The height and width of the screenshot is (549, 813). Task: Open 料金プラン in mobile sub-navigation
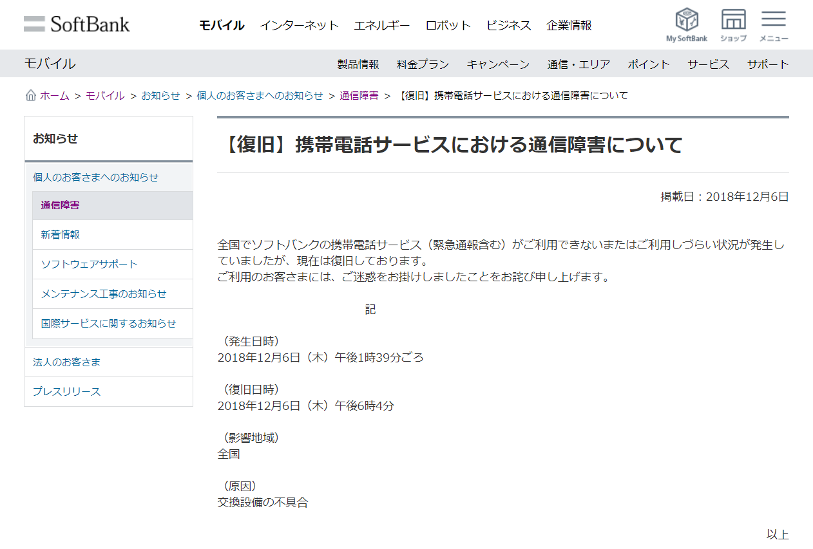(423, 64)
